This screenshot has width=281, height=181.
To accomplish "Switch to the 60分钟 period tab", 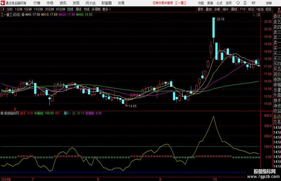I will click(x=61, y=9).
